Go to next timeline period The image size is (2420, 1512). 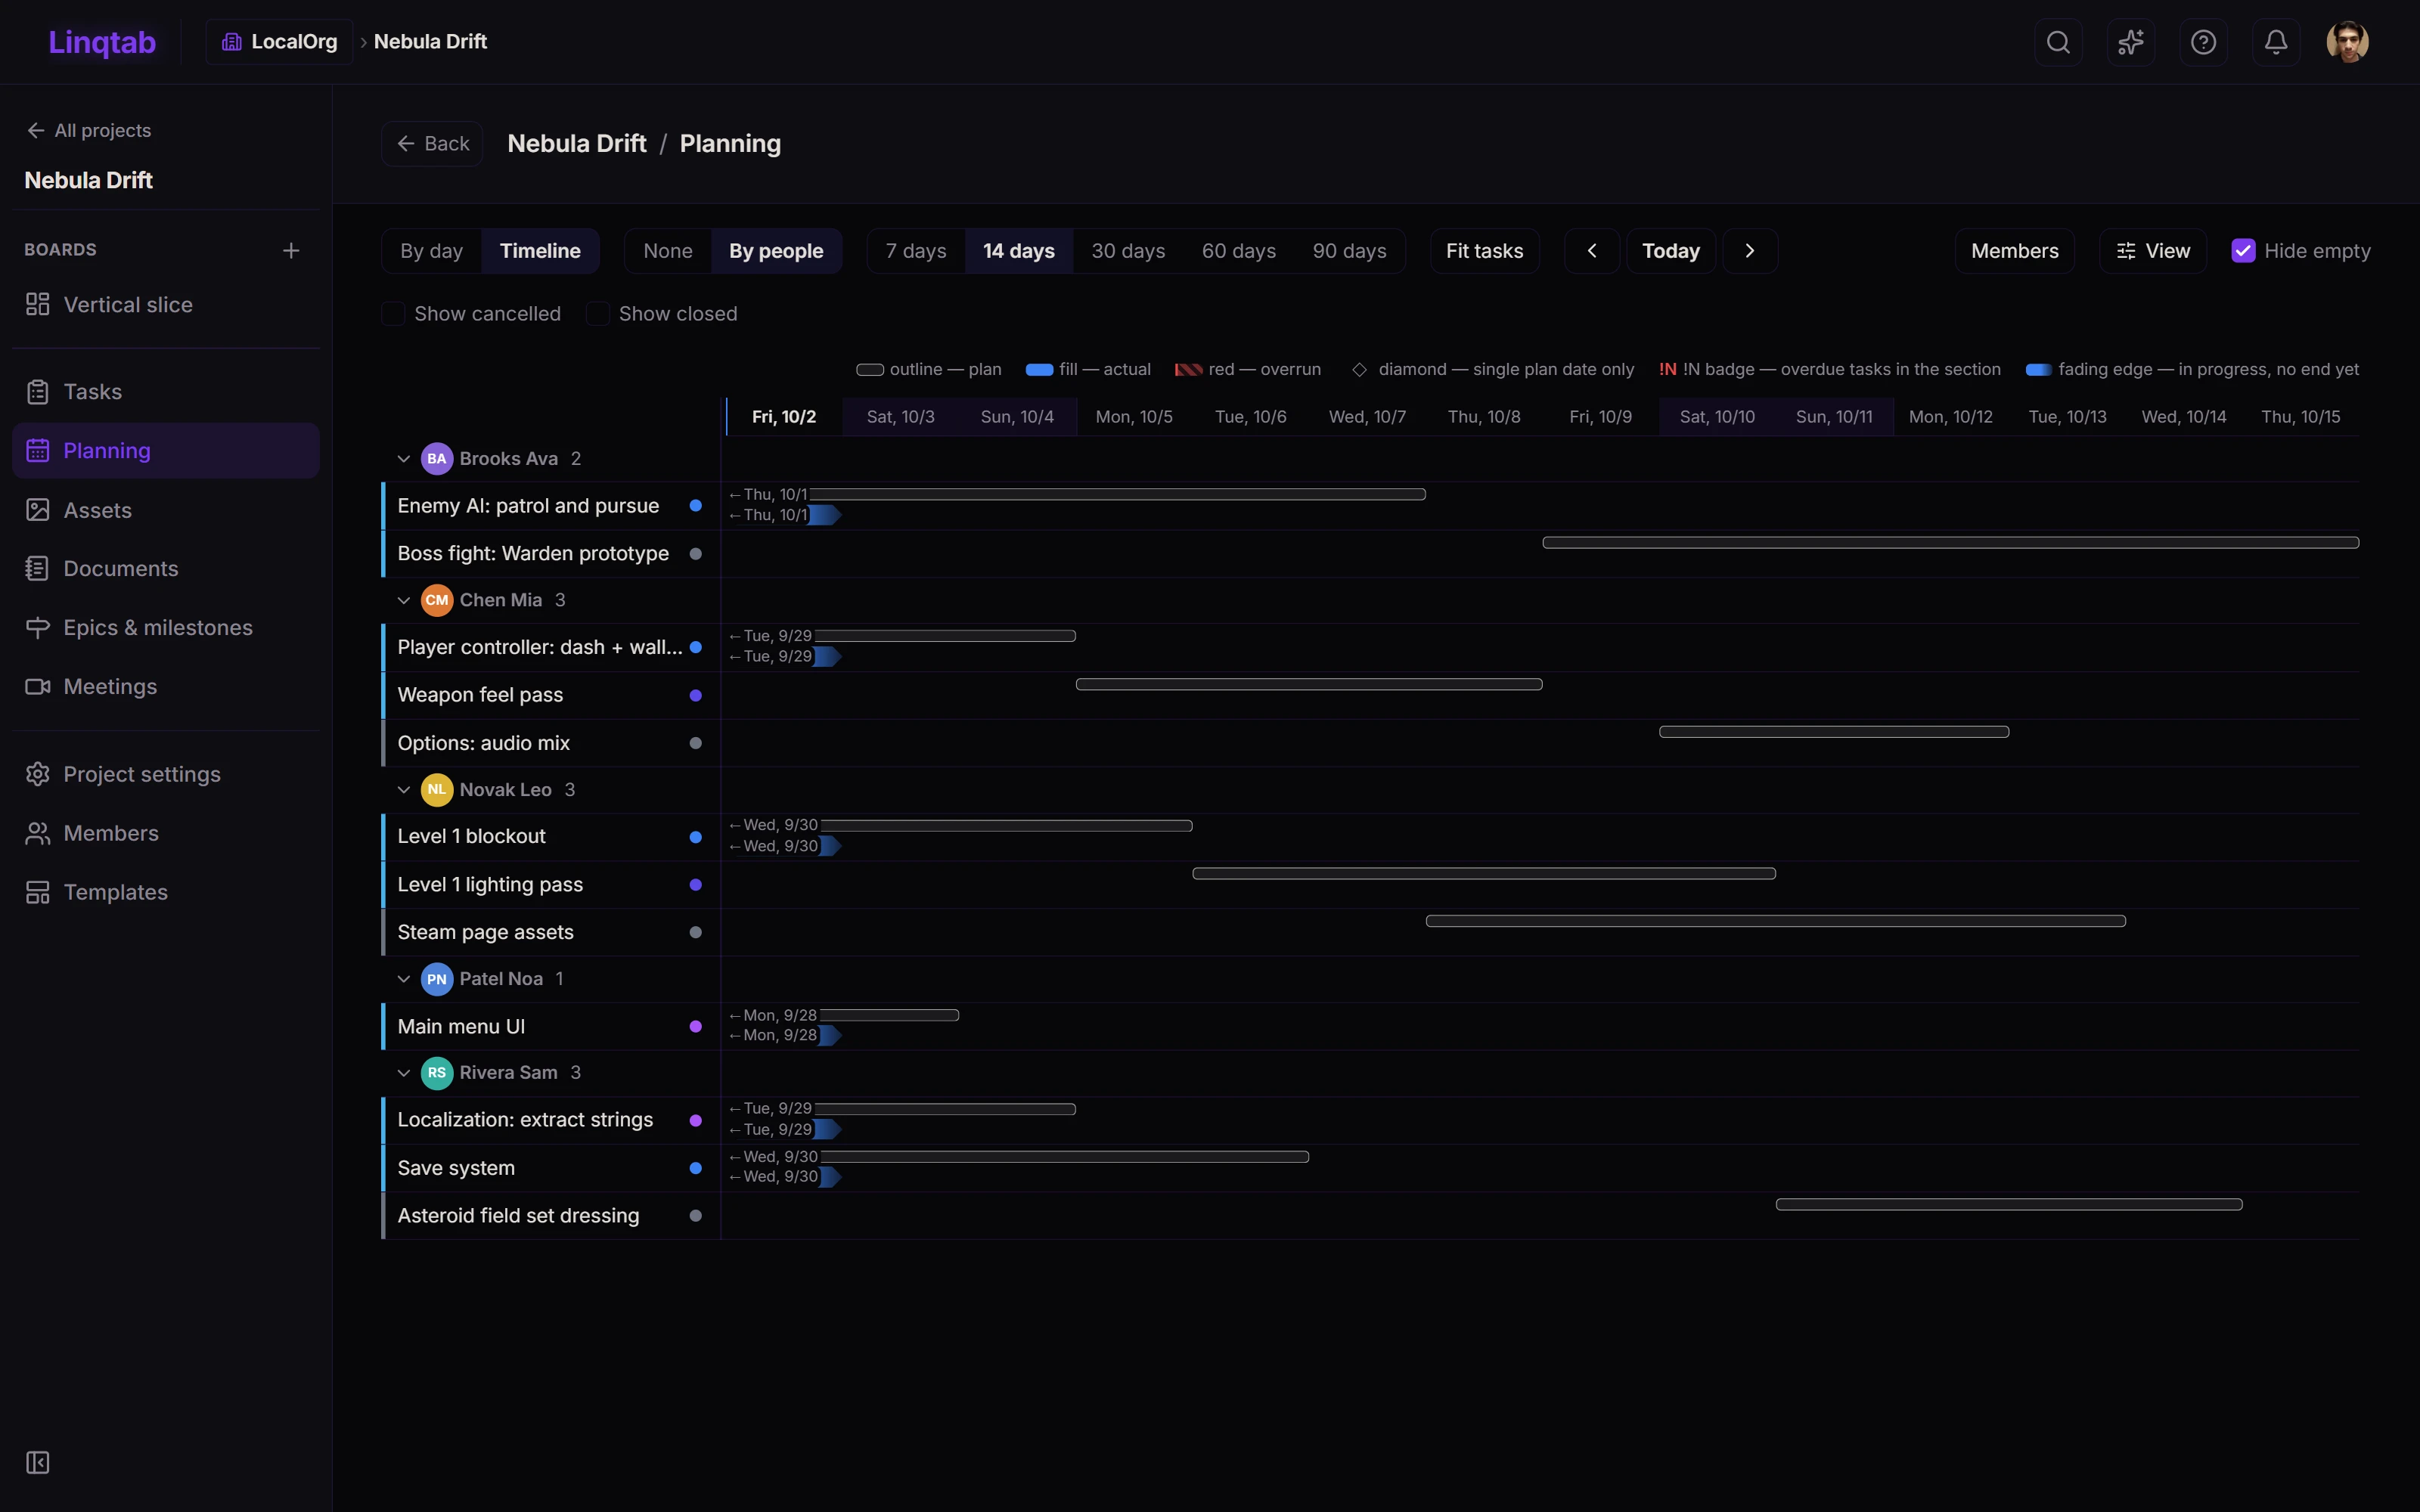point(1750,251)
